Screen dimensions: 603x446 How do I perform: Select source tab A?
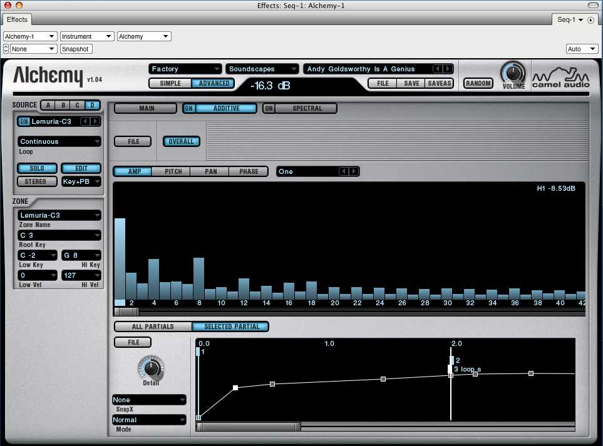click(48, 105)
